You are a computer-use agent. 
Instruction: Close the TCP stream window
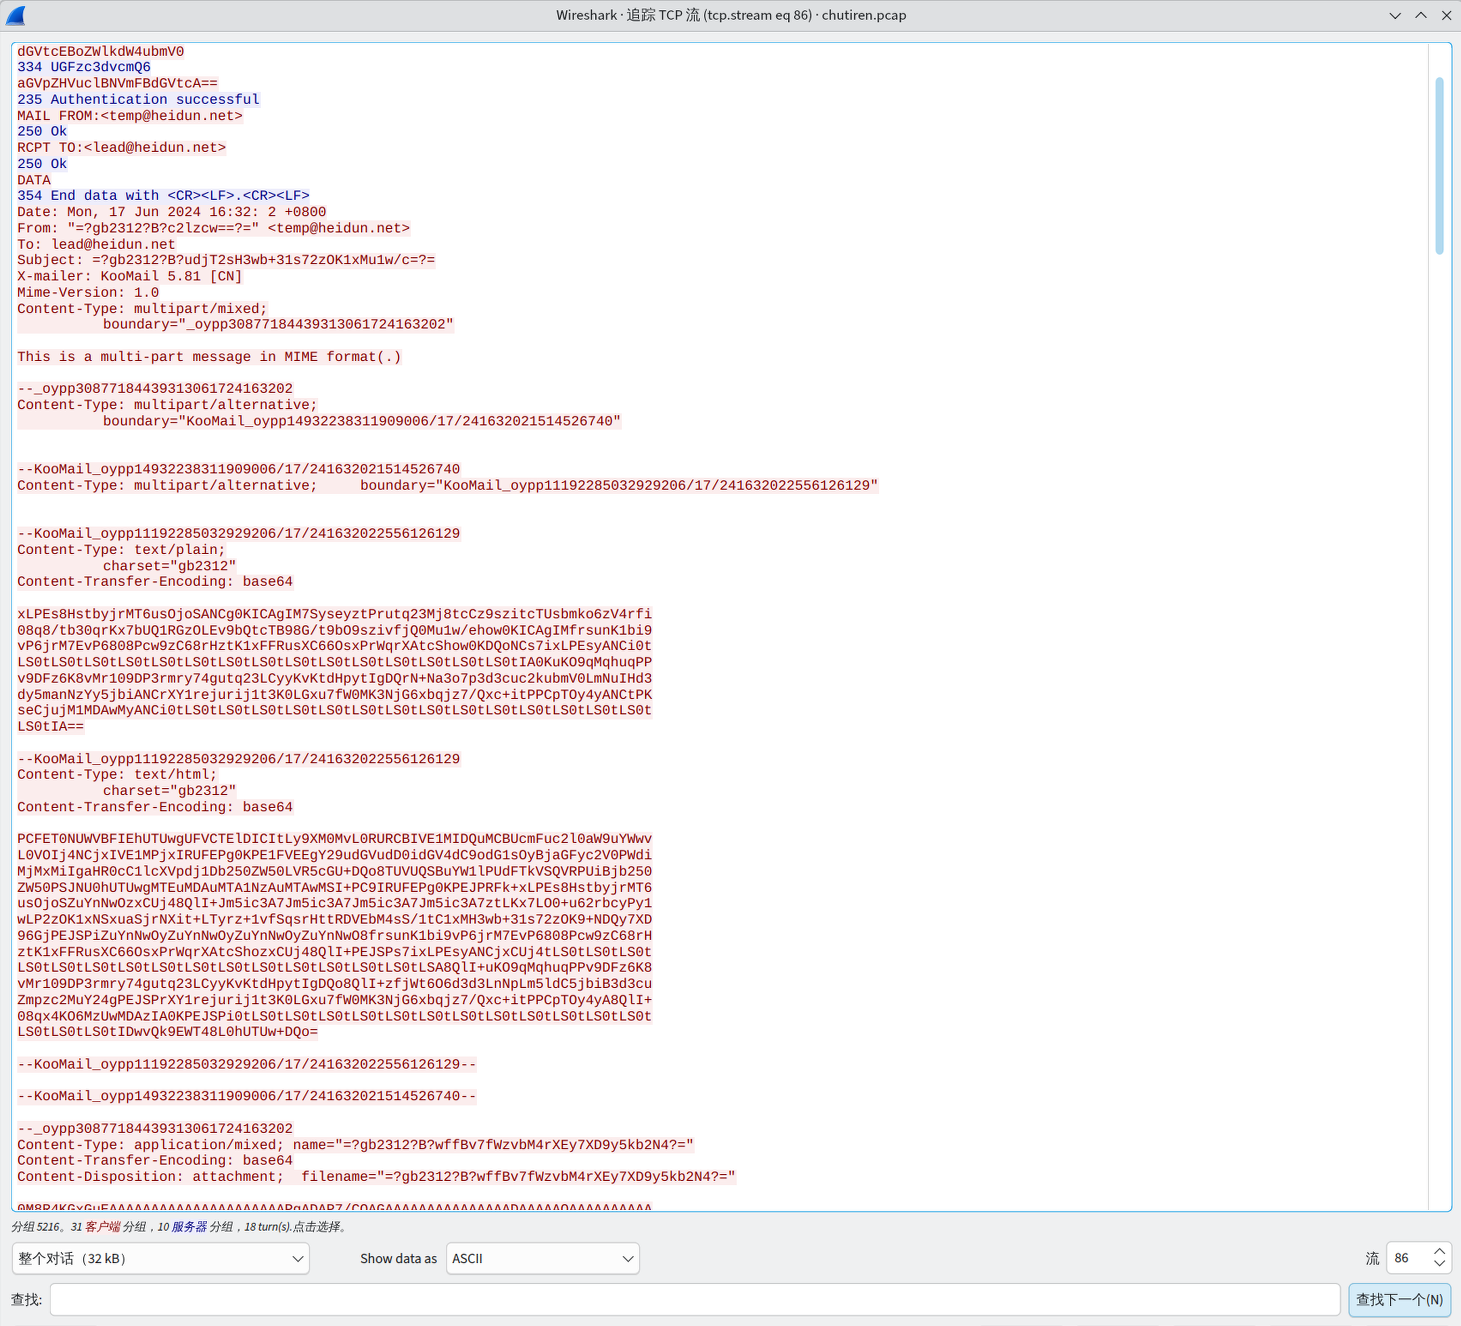1446,15
